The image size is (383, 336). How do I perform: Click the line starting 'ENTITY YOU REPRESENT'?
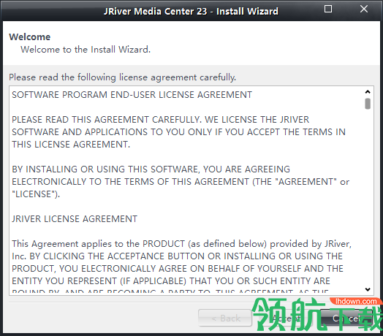point(171,281)
